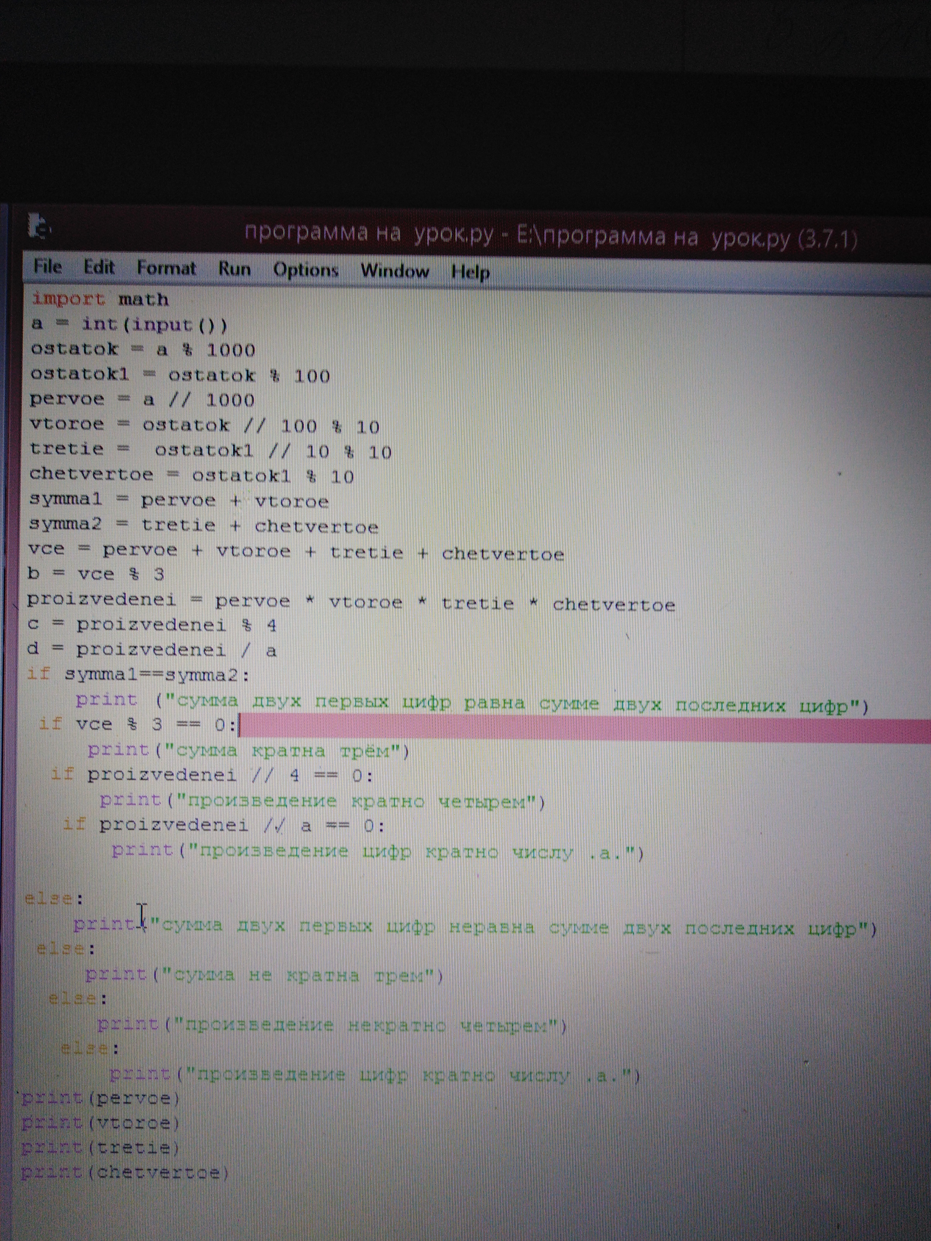Click the line 'if proizvedenei // a == 0:'
Screen dimensions: 931x1241
point(224,825)
